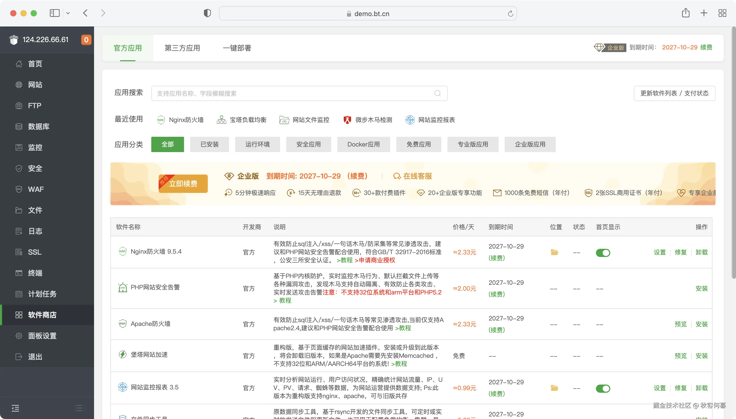Click 安装 for PHP网站安全告警

pos(701,288)
